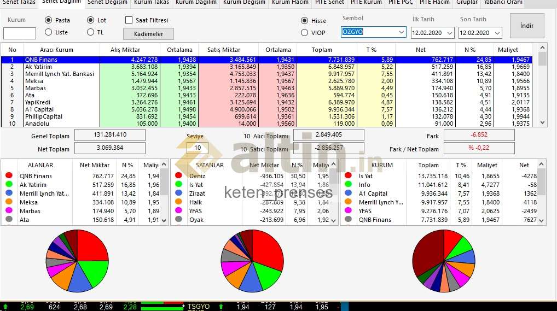Click the red dot beside QNB Finans in ALANLAR
Screen dimensions: 557x311
pyautogui.click(x=9, y=175)
